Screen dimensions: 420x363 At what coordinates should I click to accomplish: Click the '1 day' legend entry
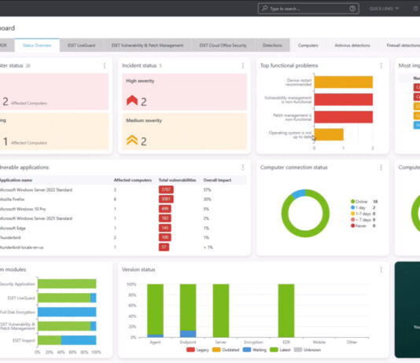point(363,207)
